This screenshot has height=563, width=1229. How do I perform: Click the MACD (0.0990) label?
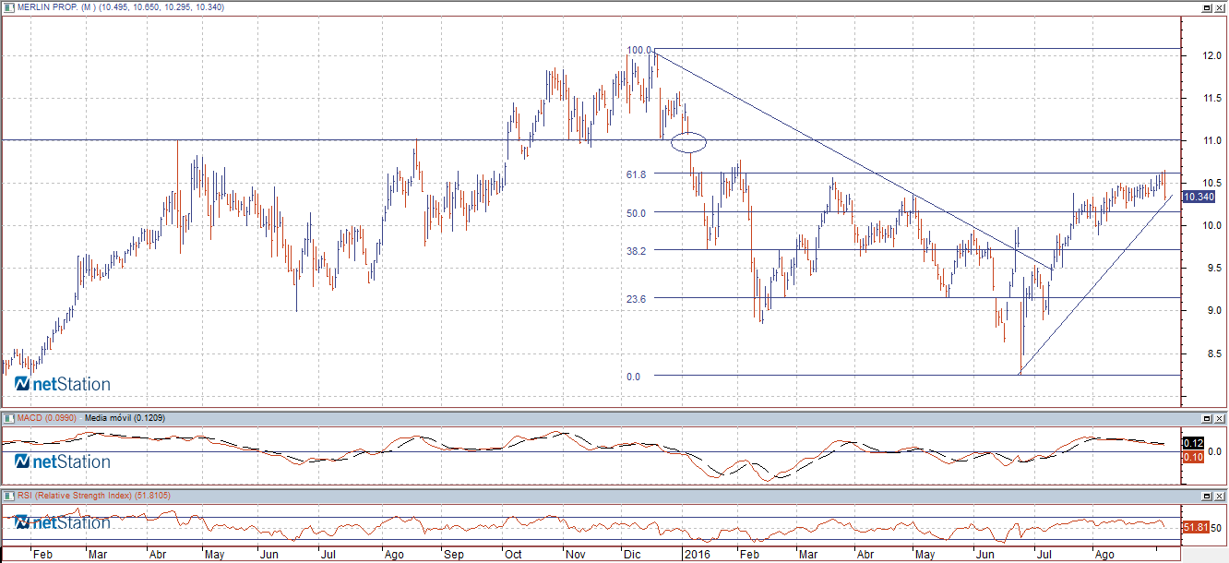click(46, 418)
